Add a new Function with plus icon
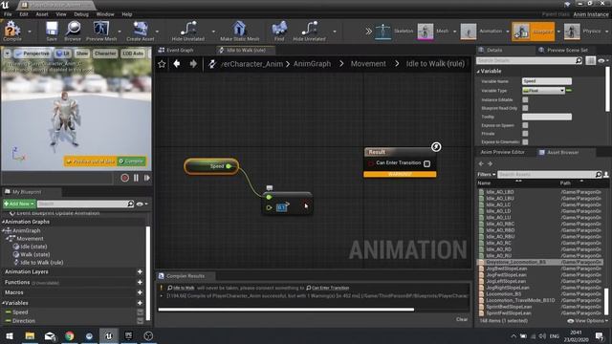Viewport: 612px width, 344px height. coord(140,282)
